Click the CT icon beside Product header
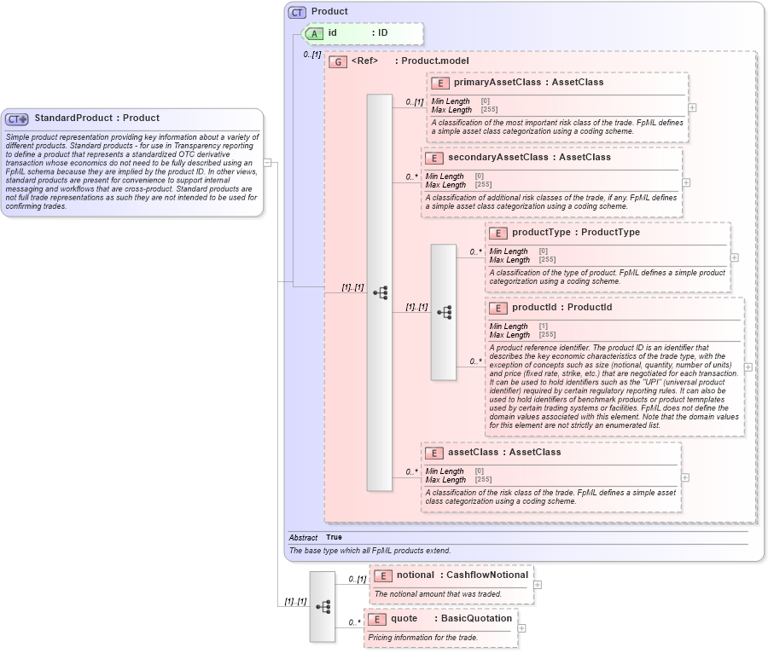 297,12
